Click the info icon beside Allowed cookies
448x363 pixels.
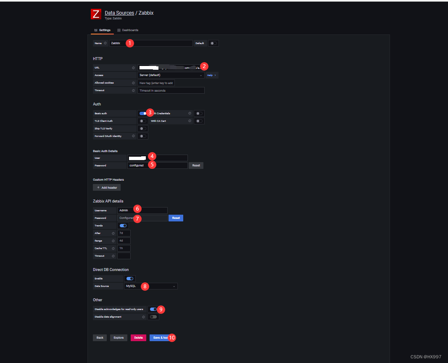pos(133,83)
